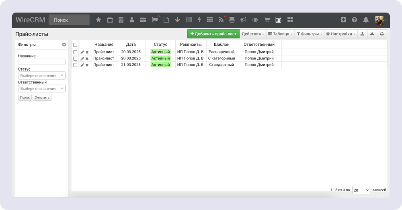Open the Настройки menu

click(x=340, y=34)
